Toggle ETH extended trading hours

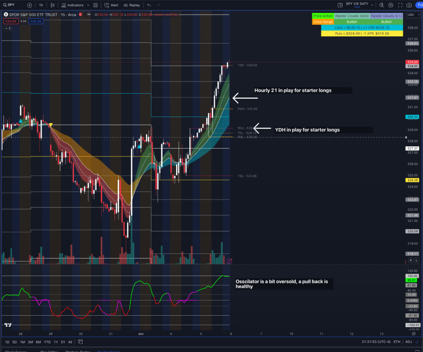[397, 342]
